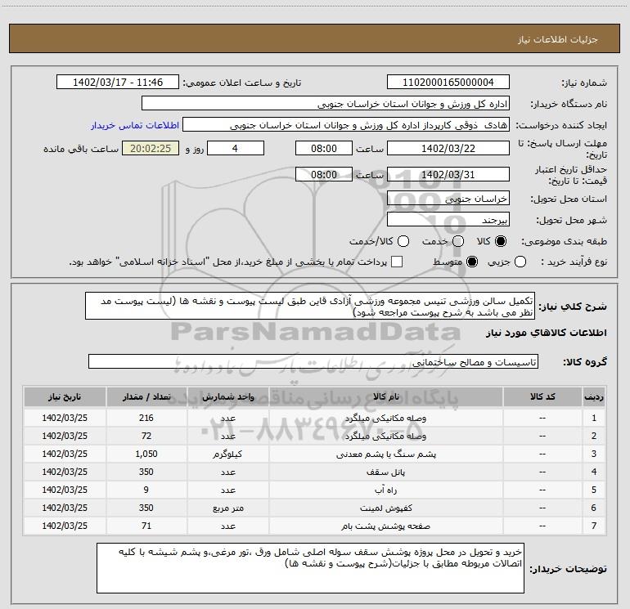
Task: Click the price validity time field 08:00
Action: click(324, 174)
